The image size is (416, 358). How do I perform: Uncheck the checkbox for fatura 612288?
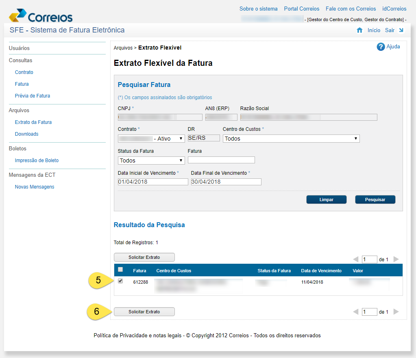click(x=120, y=281)
